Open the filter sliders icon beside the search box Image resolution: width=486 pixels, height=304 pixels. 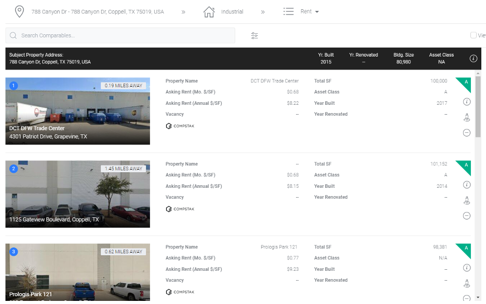(x=254, y=36)
